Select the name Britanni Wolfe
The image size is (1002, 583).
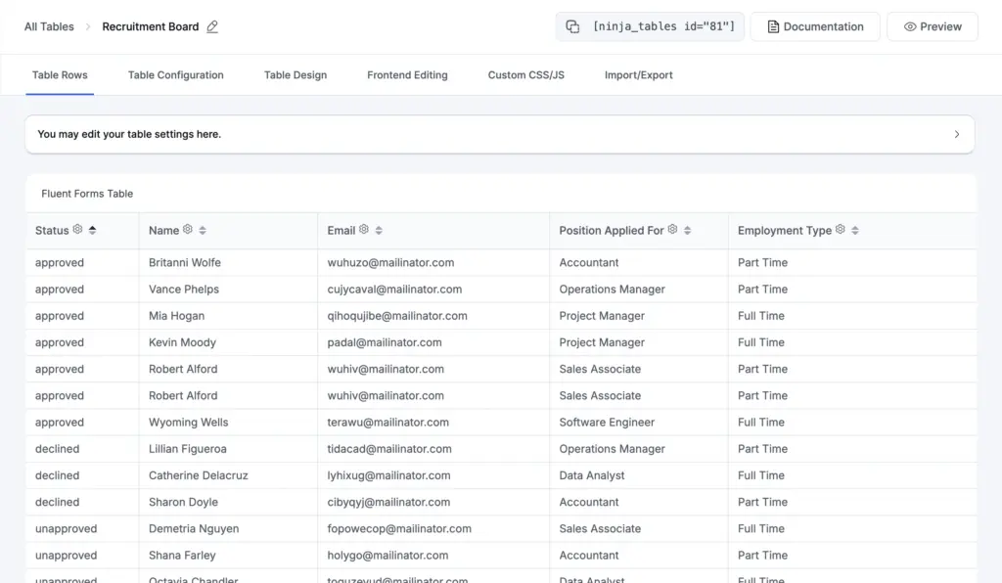[x=185, y=262]
